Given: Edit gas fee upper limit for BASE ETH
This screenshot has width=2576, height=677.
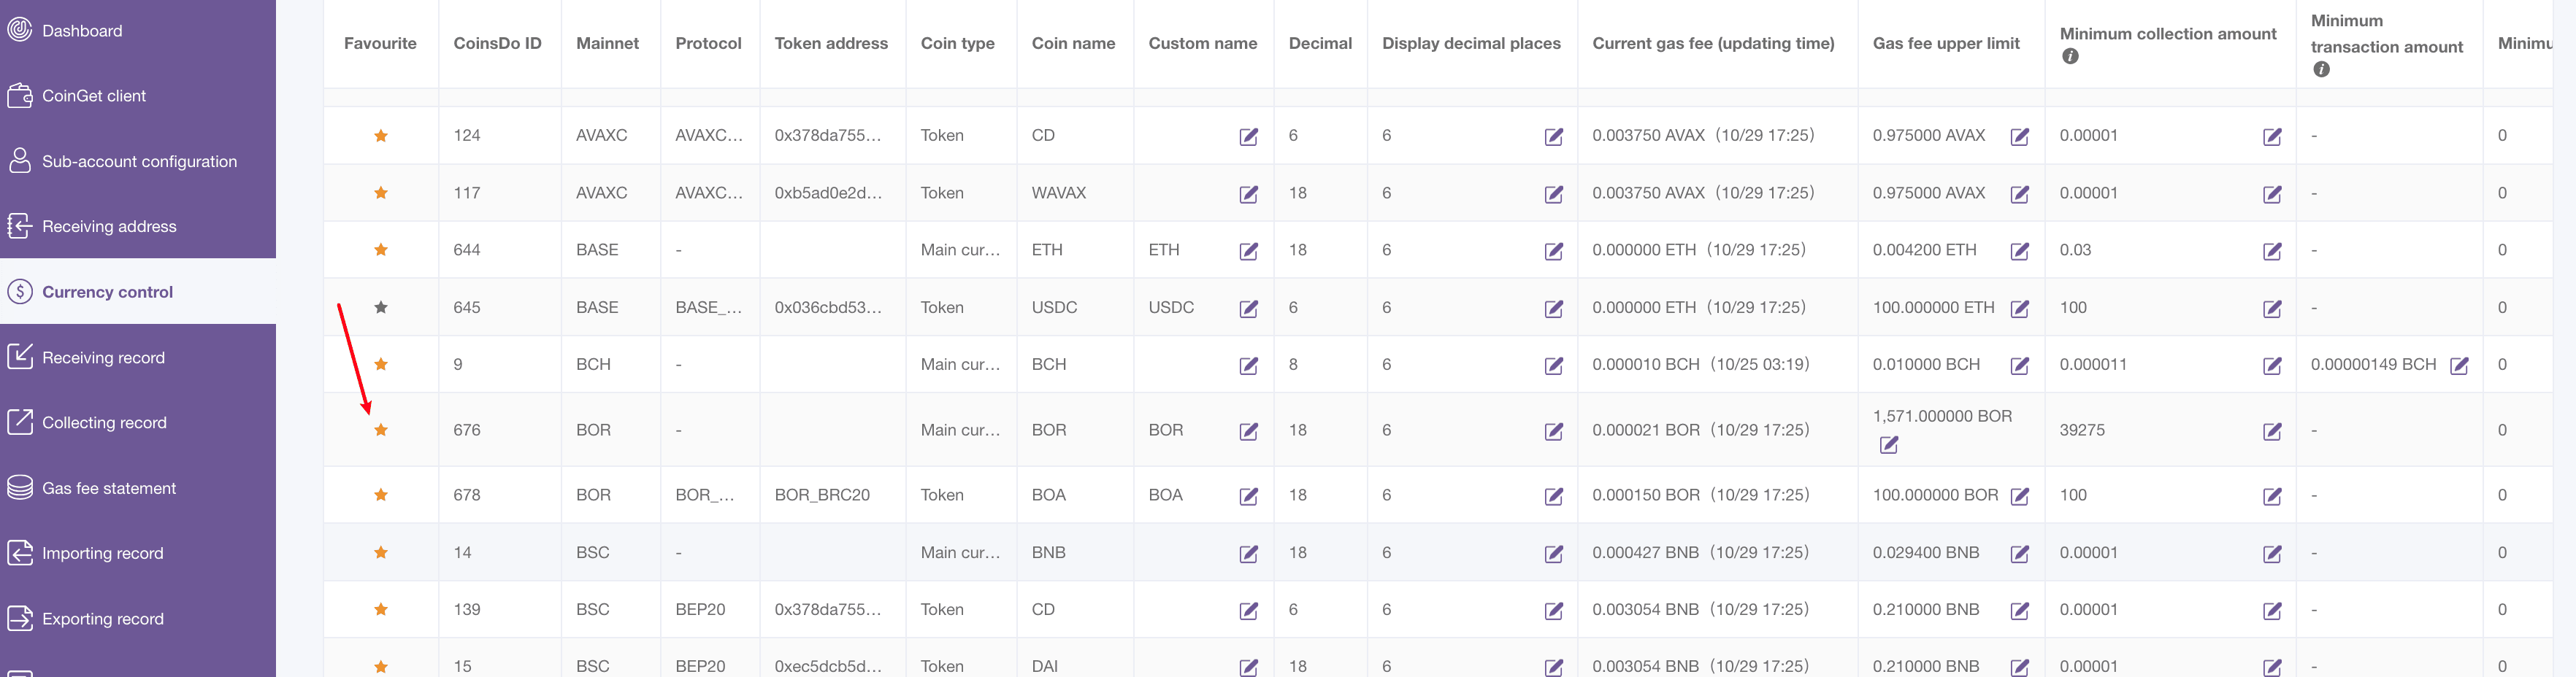Looking at the screenshot, I should click(2019, 251).
